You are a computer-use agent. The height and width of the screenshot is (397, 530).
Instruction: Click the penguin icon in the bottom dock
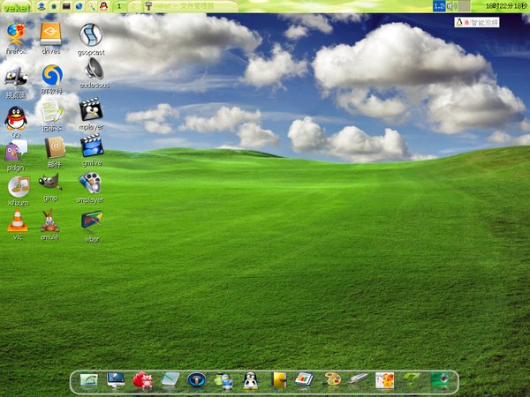(x=250, y=380)
